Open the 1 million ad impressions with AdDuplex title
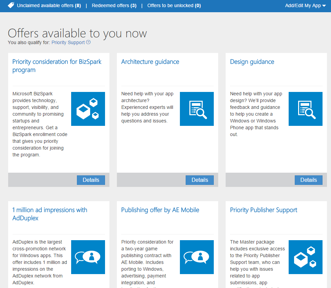This screenshot has width=331, height=288. pos(50,214)
